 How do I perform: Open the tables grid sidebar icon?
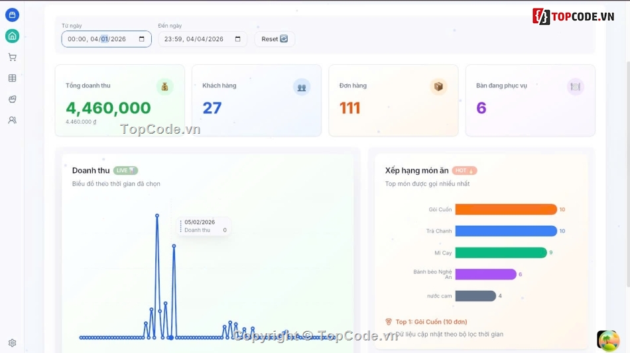(12, 78)
